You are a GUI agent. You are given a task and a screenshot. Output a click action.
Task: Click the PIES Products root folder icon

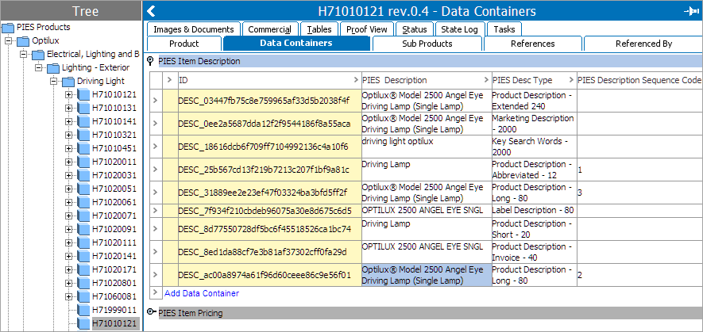click(x=8, y=27)
